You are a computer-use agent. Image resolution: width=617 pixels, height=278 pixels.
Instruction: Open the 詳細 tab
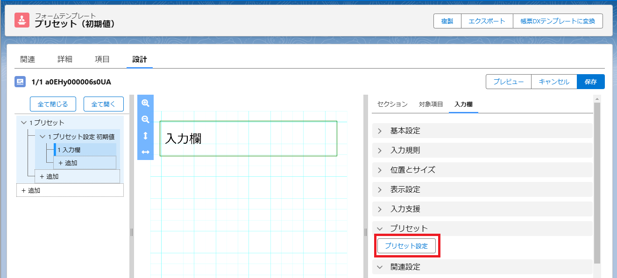pyautogui.click(x=65, y=59)
